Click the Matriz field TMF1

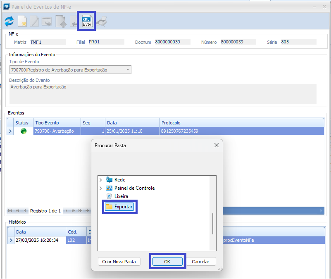coord(48,42)
